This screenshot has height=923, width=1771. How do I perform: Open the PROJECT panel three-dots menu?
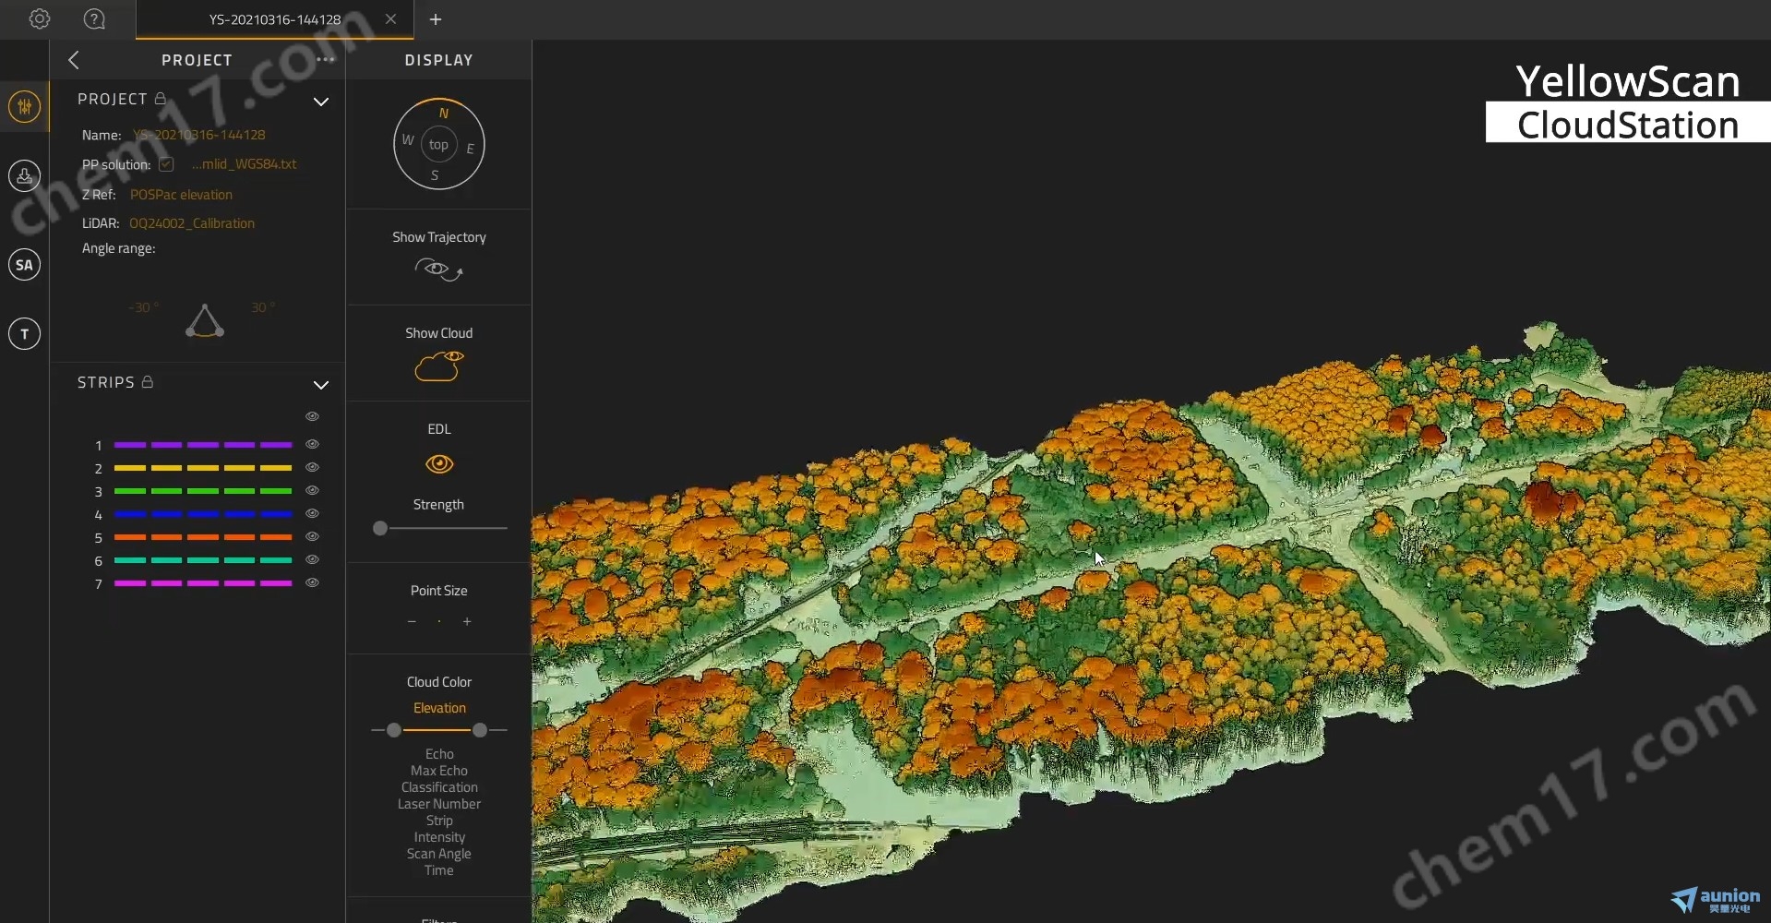click(325, 59)
